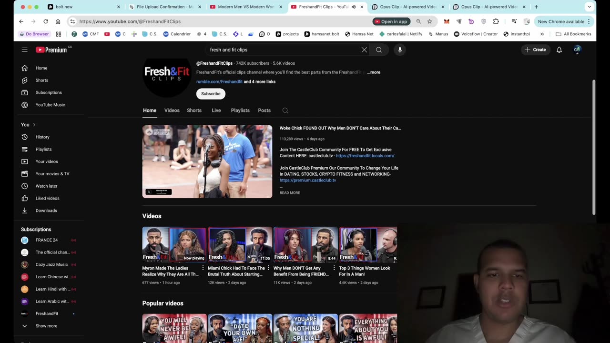Open Your videos in sidebar
610x343 pixels.
tap(47, 161)
